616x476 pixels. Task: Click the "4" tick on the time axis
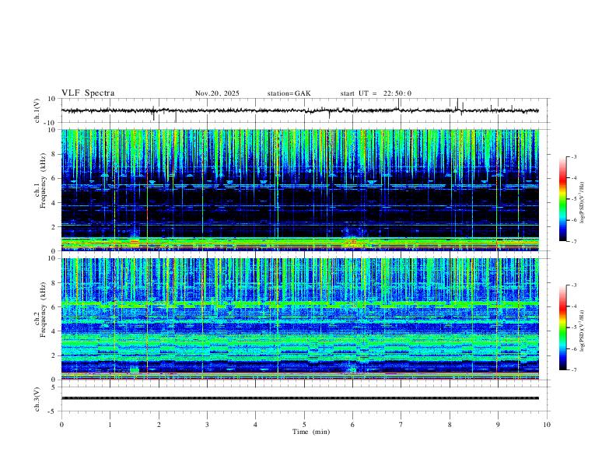coord(255,425)
